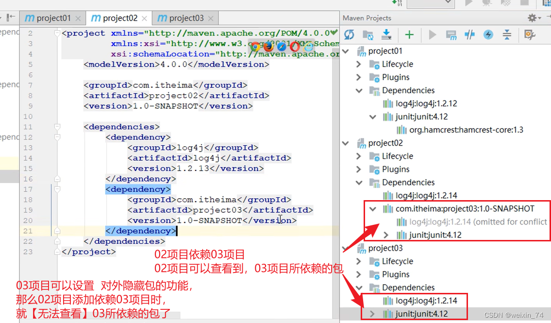Collapse project02 node in Maven tree

[x=346, y=143]
